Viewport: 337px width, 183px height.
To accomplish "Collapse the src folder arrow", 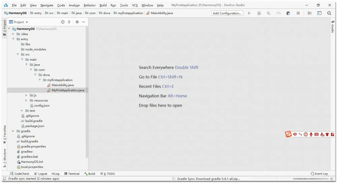I will point(18,54).
